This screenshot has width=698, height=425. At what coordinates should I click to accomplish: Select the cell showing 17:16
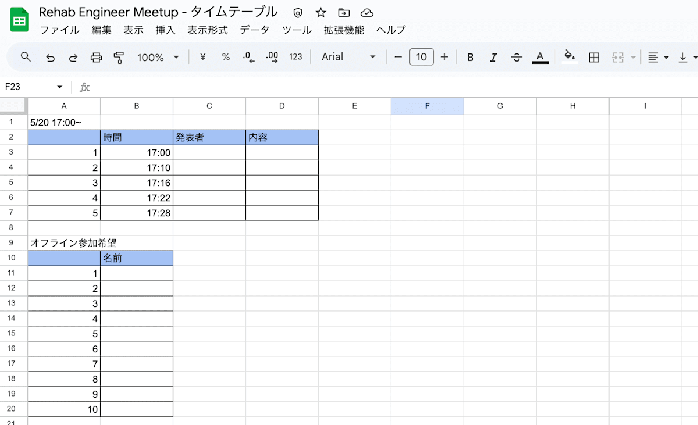(137, 183)
